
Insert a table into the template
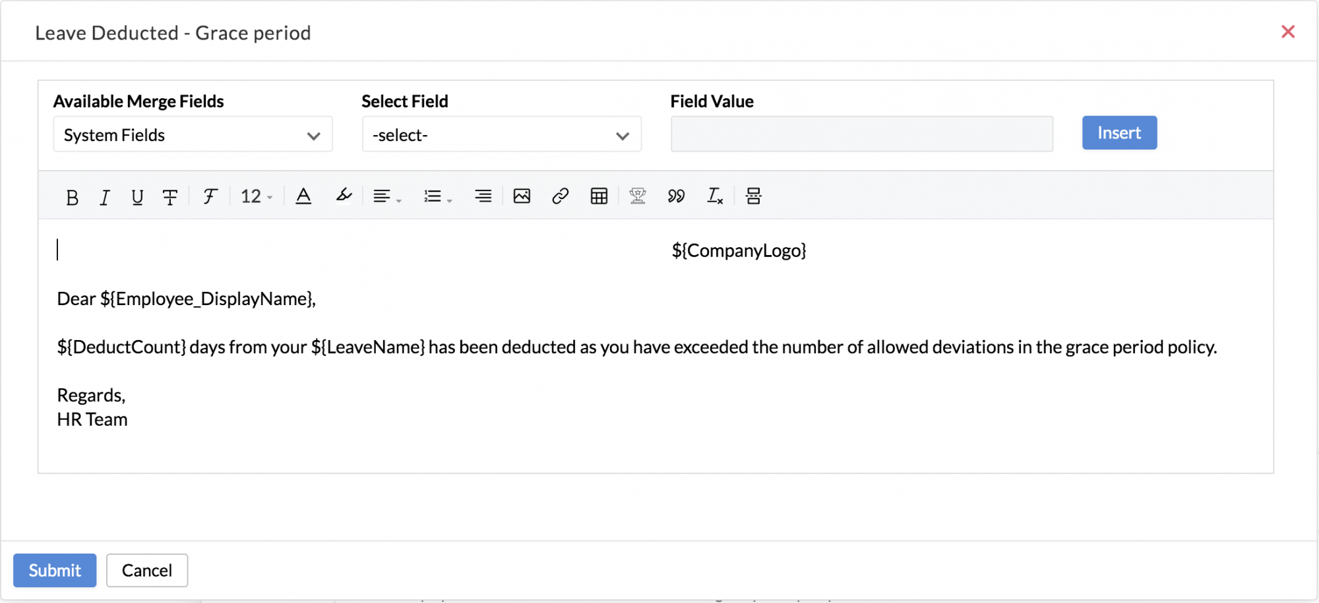point(598,196)
